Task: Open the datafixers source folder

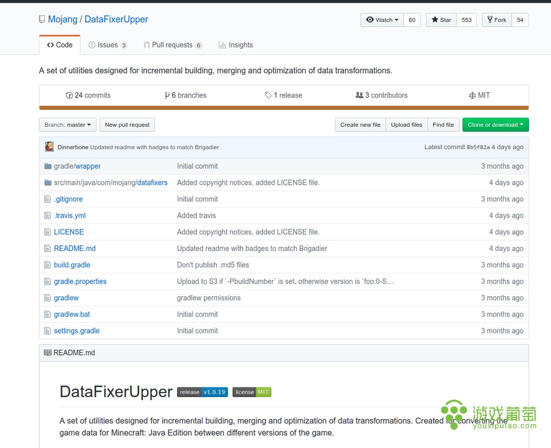Action: coord(152,183)
